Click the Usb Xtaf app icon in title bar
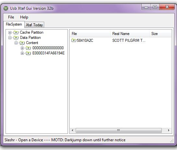 pos(6,8)
